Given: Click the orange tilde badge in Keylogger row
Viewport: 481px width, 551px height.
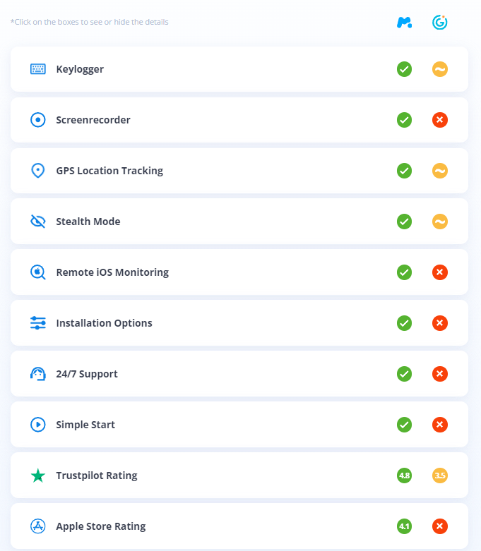Looking at the screenshot, I should [440, 69].
